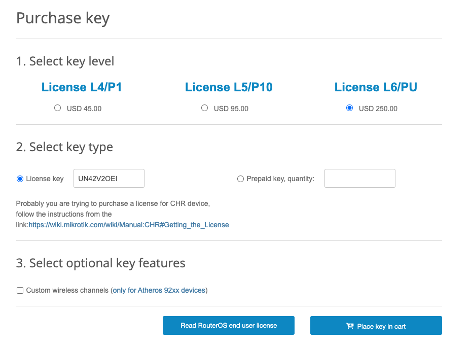Choose the Prepaid key radio option
Screen dimensions: 471x349
[x=240, y=179]
